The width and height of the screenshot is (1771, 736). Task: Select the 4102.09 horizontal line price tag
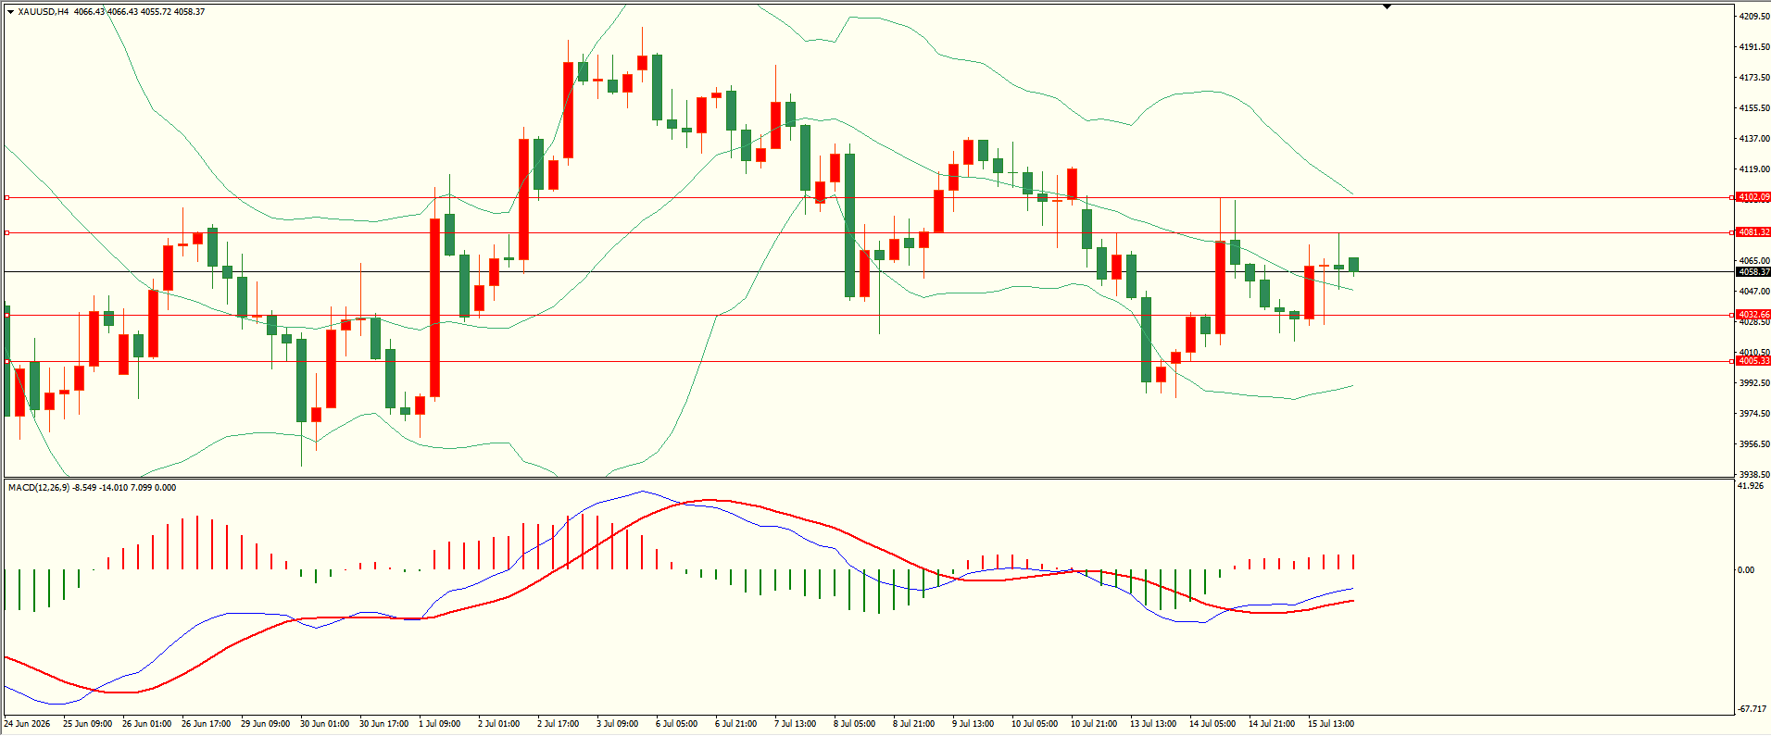pos(1753,197)
